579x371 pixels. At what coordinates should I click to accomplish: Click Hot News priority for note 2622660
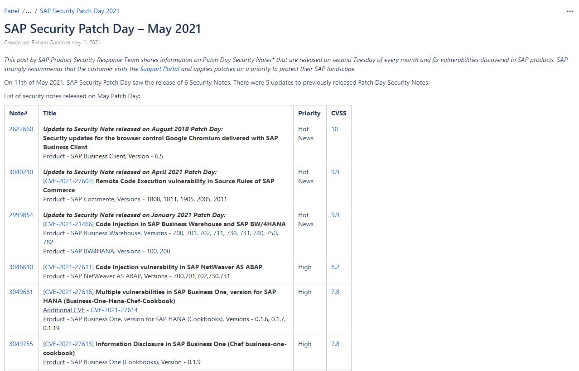[x=306, y=133]
